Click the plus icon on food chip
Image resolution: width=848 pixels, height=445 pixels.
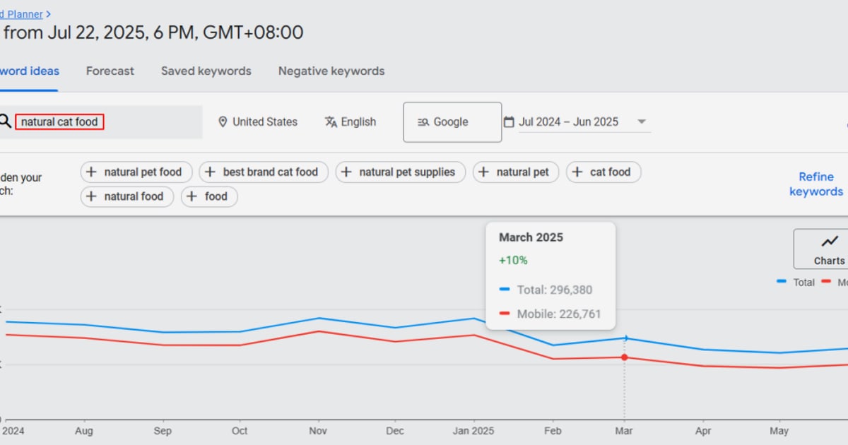coord(192,196)
